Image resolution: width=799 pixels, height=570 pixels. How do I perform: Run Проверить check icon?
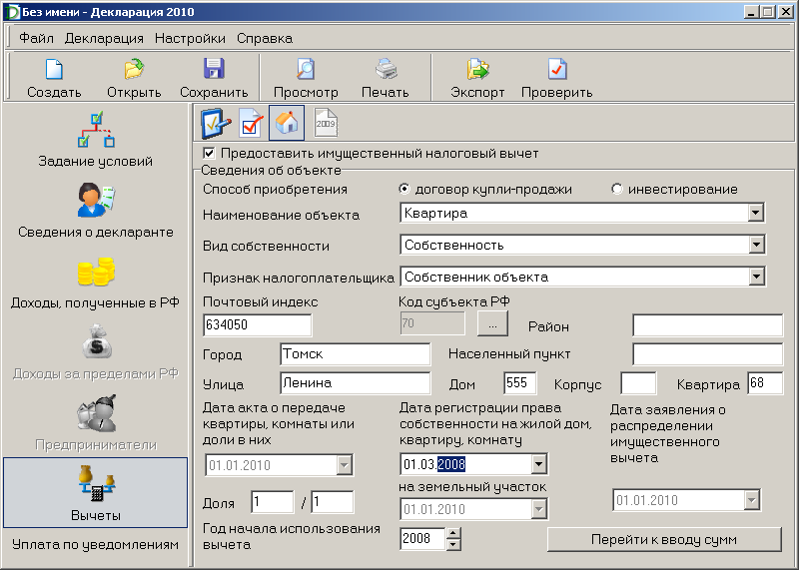pyautogui.click(x=557, y=69)
